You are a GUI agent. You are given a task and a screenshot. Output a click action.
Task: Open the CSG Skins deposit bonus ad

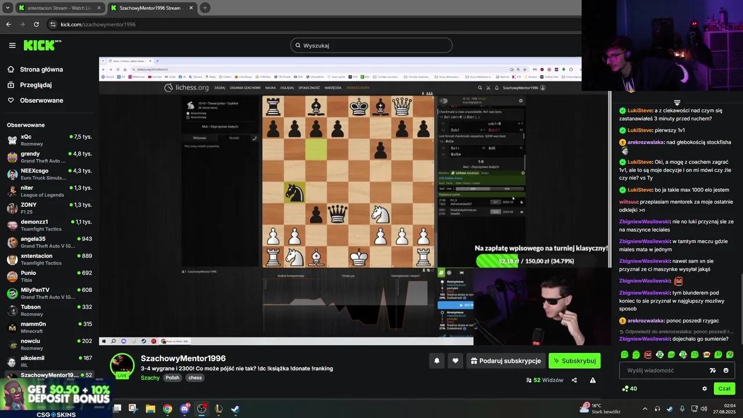(56, 398)
